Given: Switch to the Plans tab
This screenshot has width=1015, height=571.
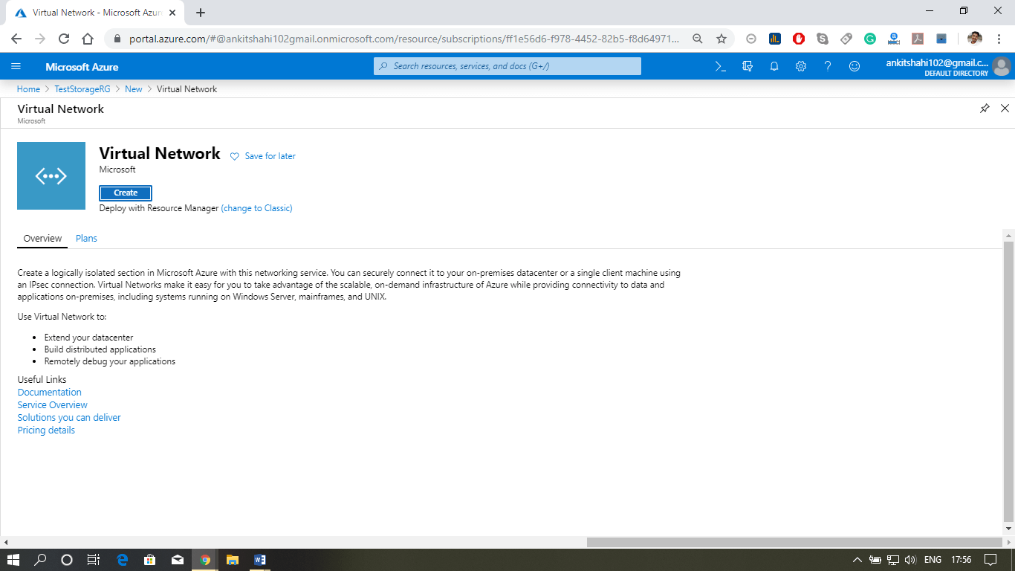Looking at the screenshot, I should click(86, 239).
